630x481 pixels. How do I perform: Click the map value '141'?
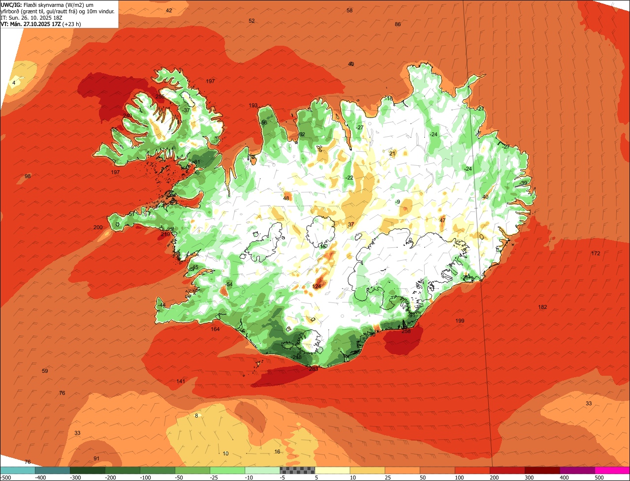coord(181,381)
